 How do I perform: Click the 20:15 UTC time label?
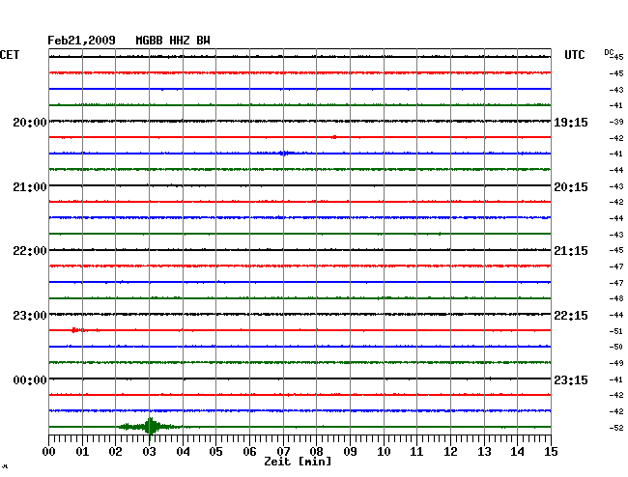pos(571,187)
